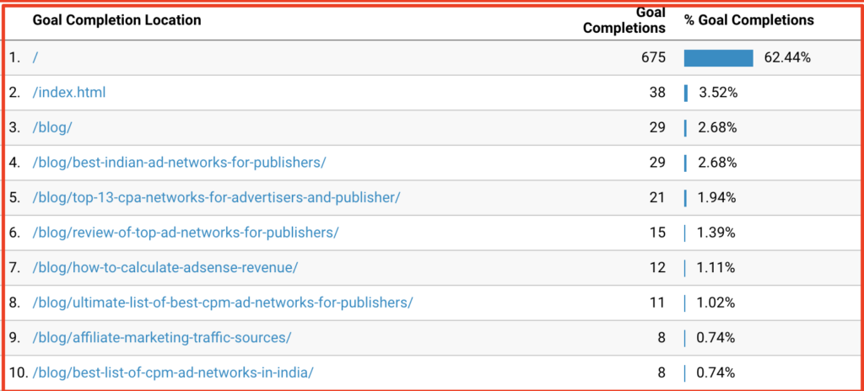Select the 38 goal completions value
Viewport: 864px width, 391px height.
(x=656, y=93)
